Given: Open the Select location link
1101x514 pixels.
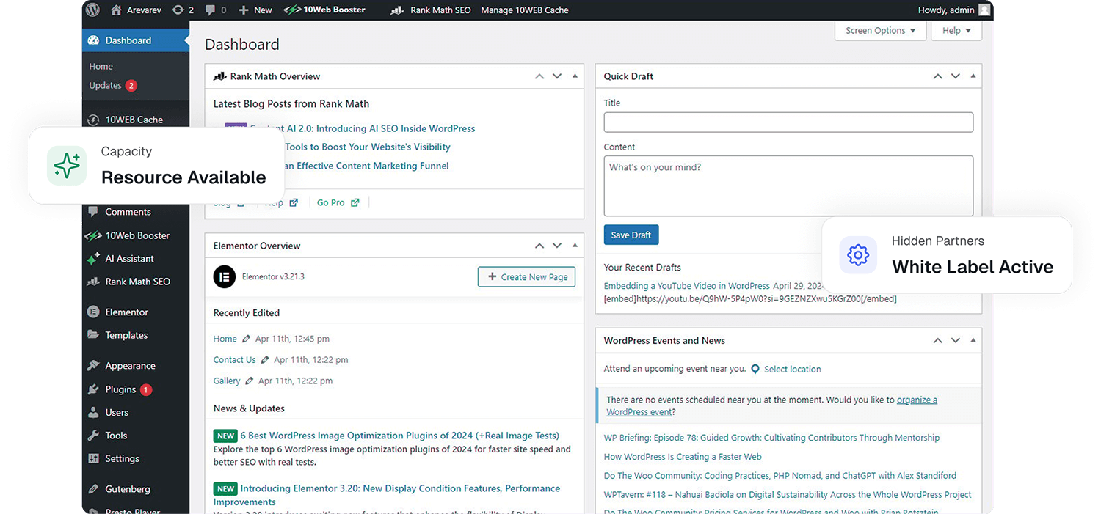Looking at the screenshot, I should point(793,370).
